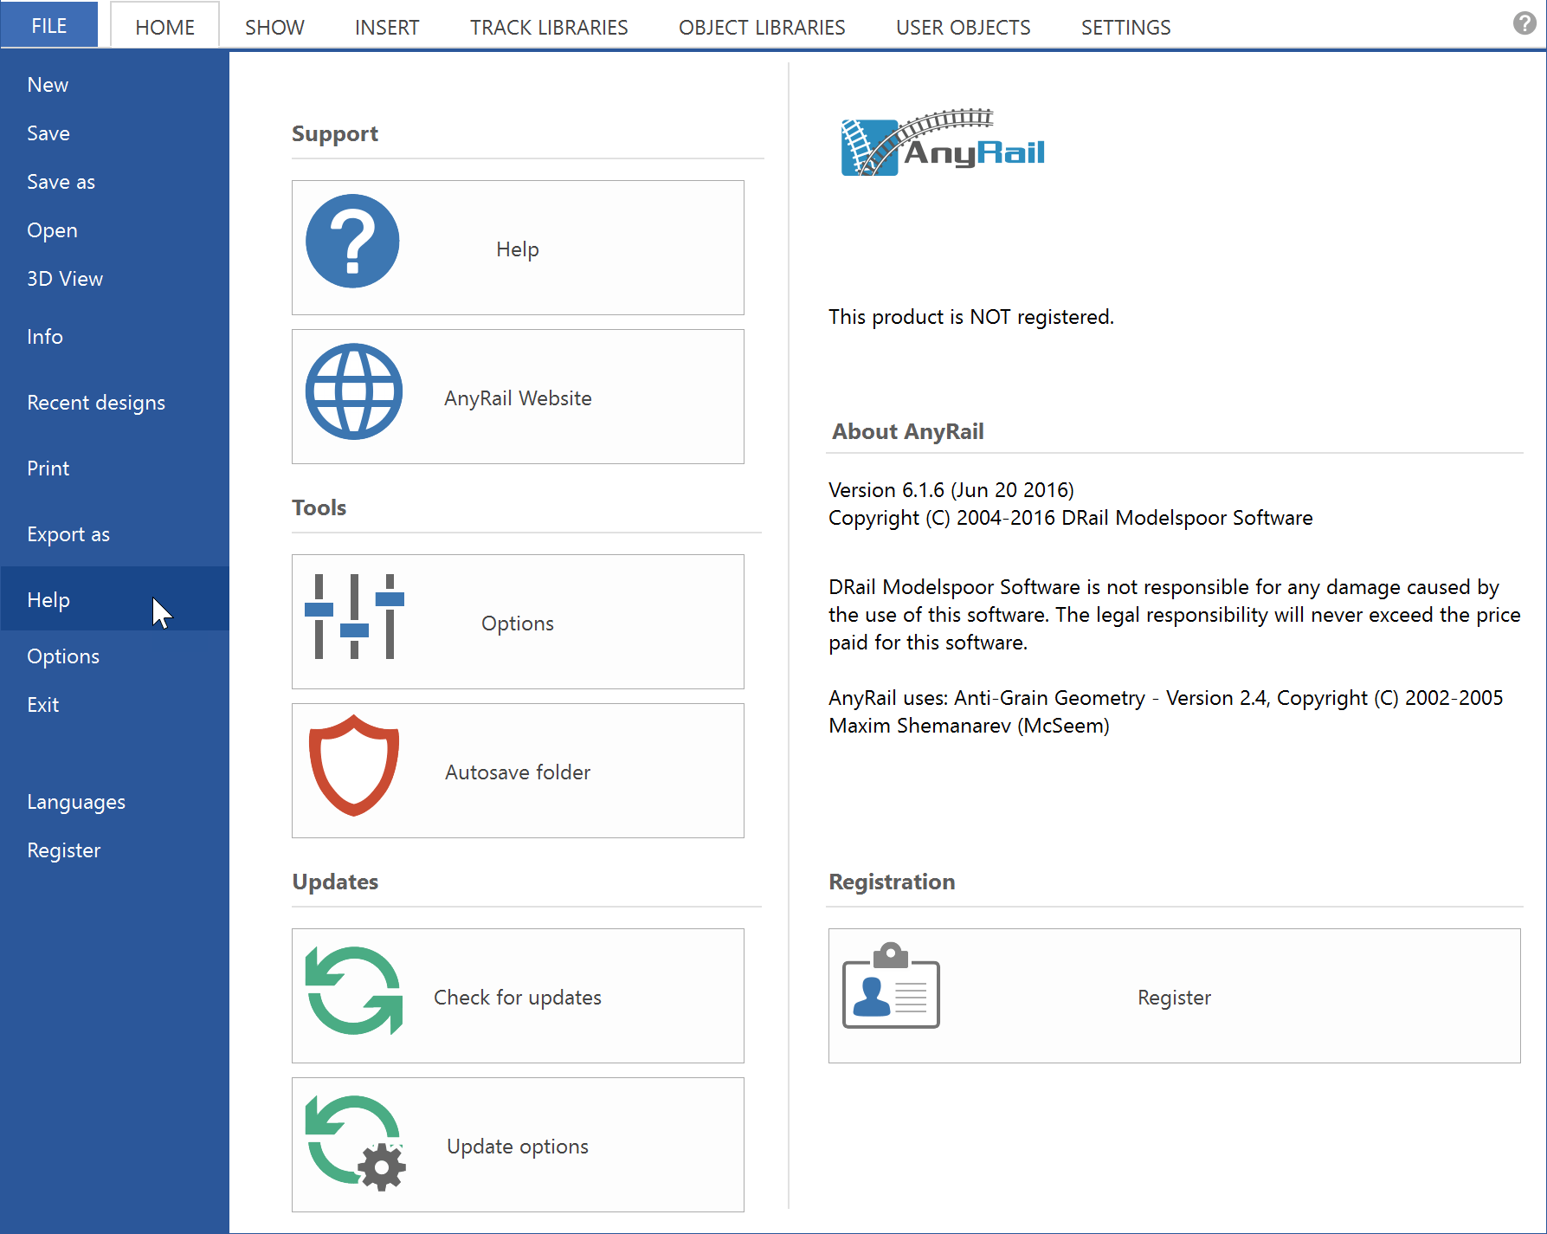The image size is (1547, 1234).
Task: Click the 'Version 6.1.6 (Jun 20 2016)' text
Action: coord(951,490)
